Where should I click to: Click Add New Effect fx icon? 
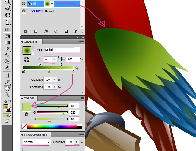pyautogui.click(x=46, y=31)
